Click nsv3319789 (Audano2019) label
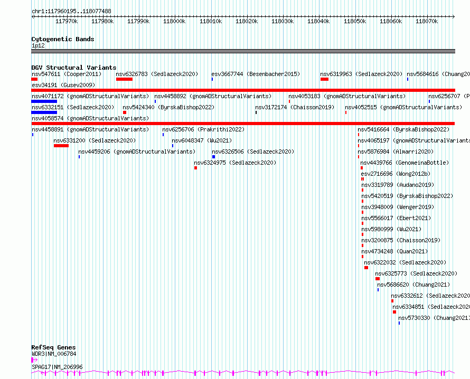 click(398, 185)
